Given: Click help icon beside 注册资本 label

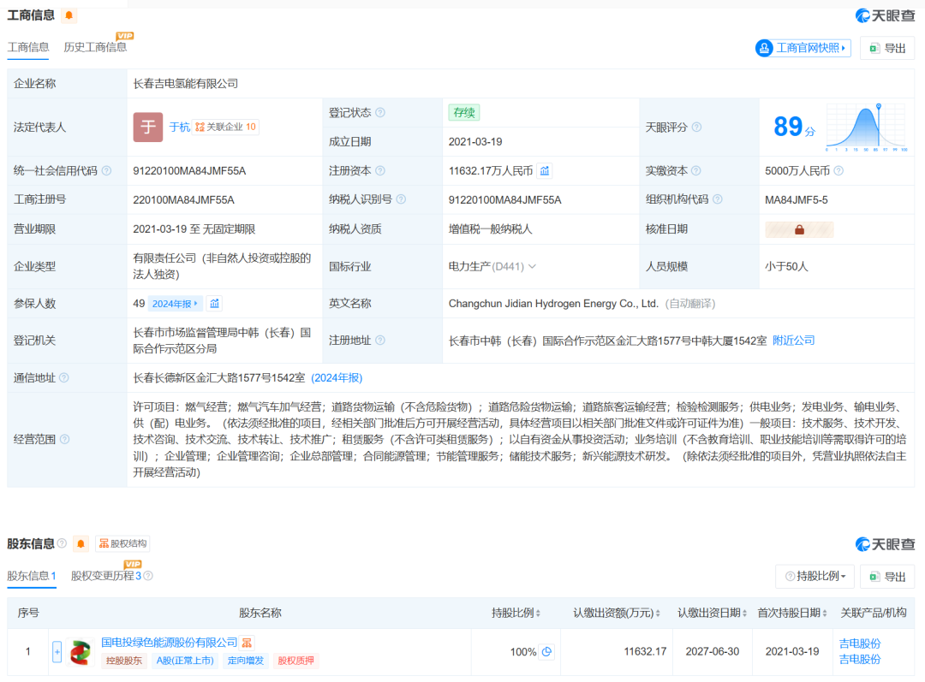Looking at the screenshot, I should pos(380,171).
